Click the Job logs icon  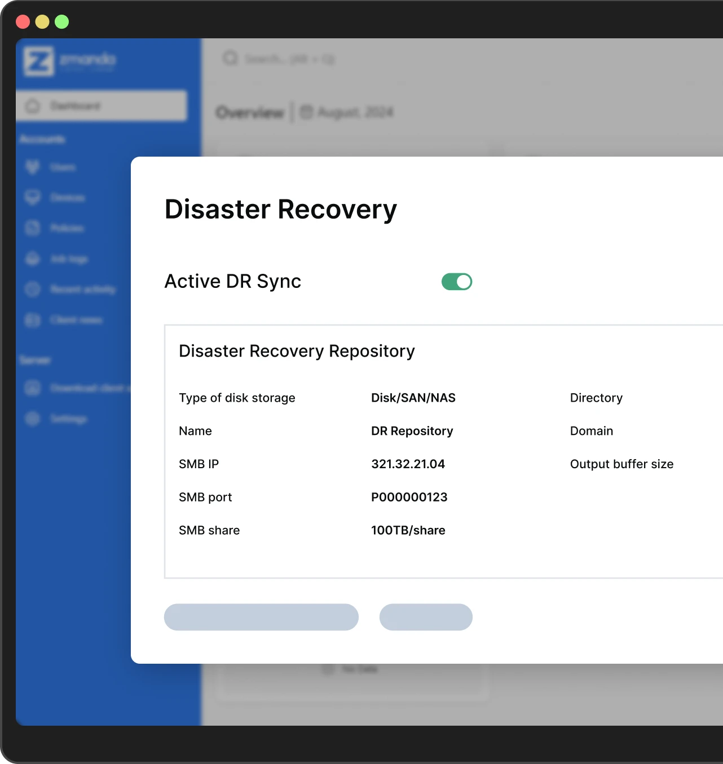pos(33,259)
